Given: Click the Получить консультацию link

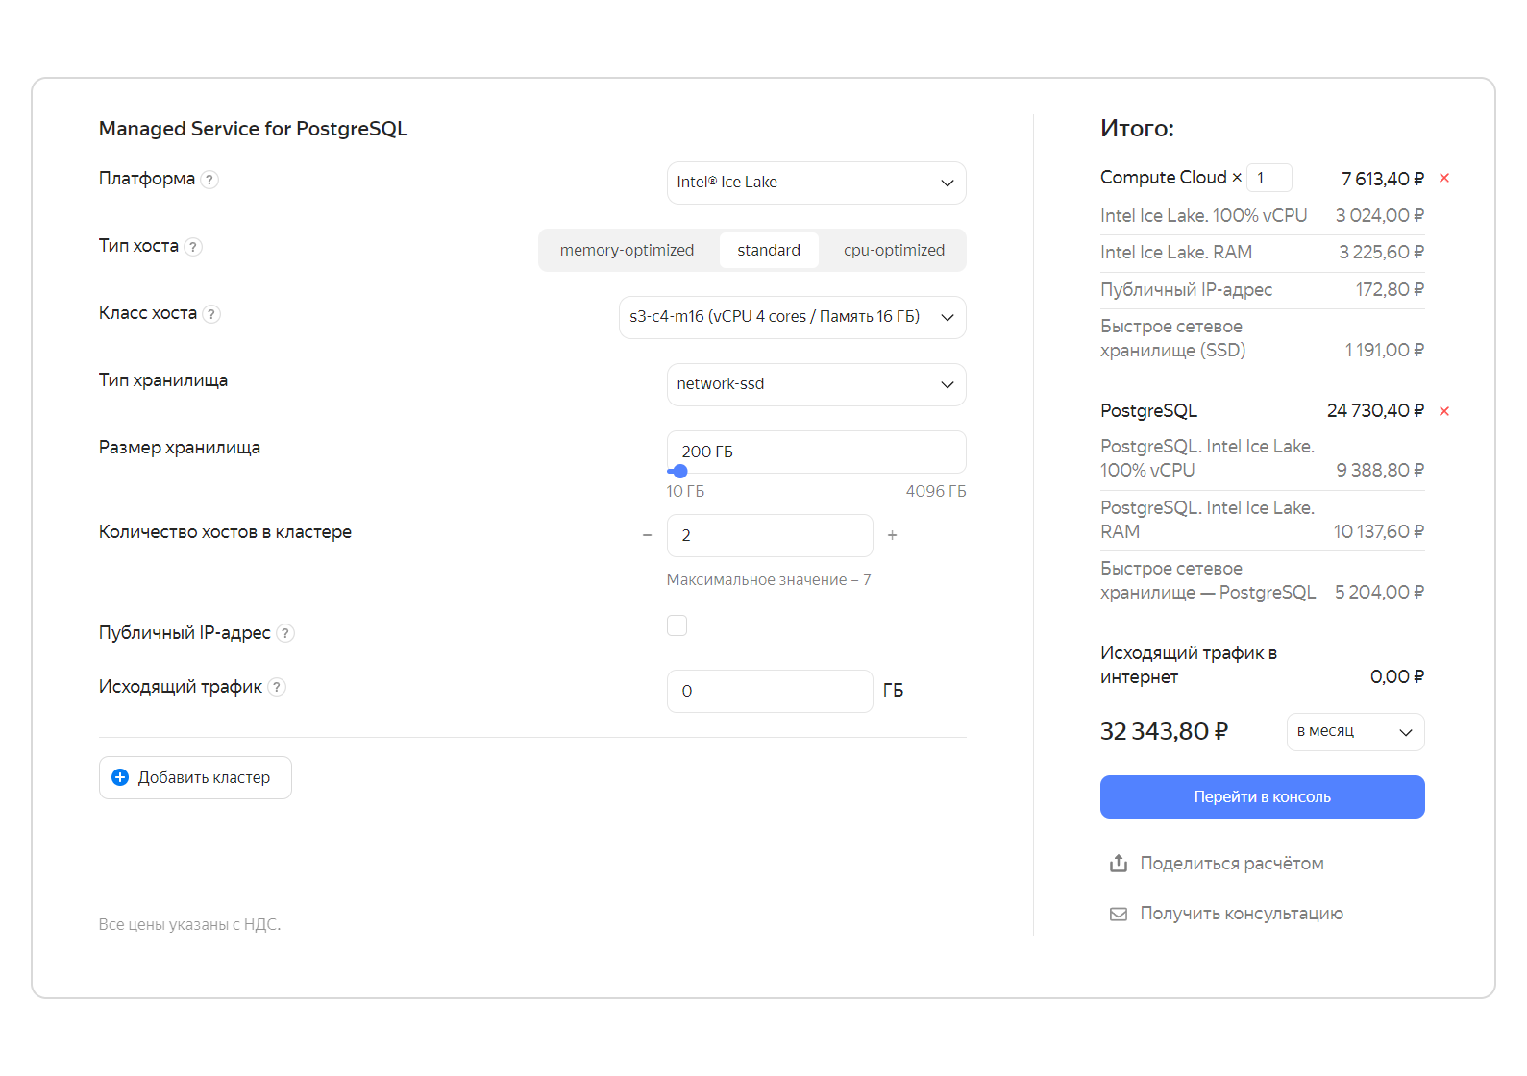Looking at the screenshot, I should click(1242, 914).
